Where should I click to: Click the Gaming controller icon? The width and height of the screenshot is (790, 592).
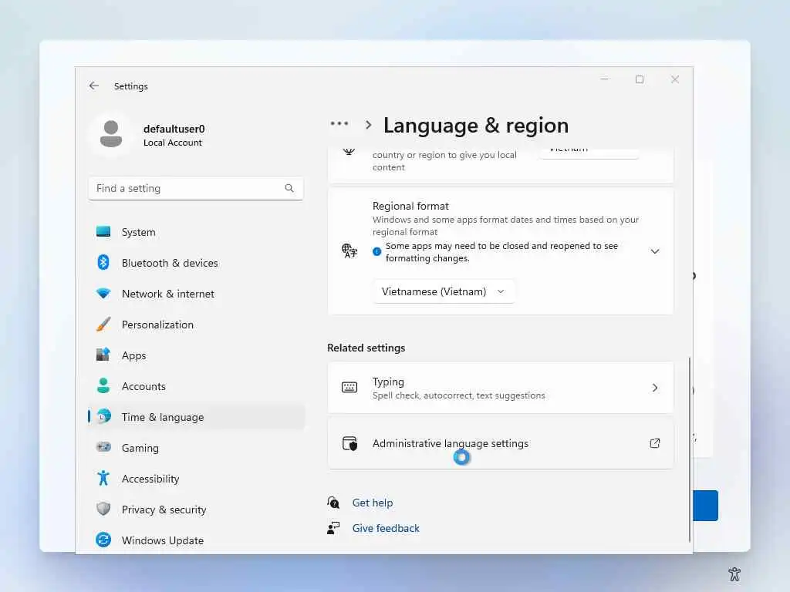point(103,447)
